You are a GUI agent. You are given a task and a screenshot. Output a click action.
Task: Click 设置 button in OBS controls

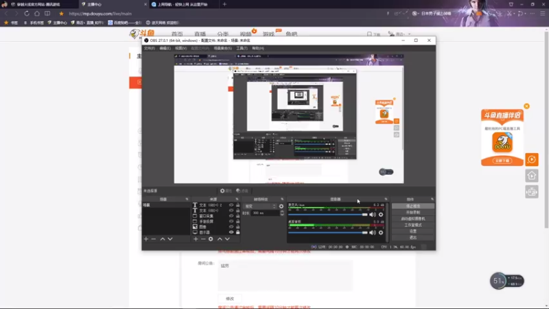[x=413, y=231]
